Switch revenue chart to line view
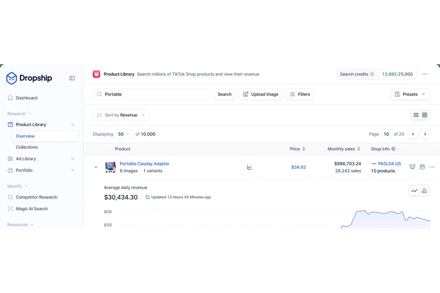 click(415, 191)
